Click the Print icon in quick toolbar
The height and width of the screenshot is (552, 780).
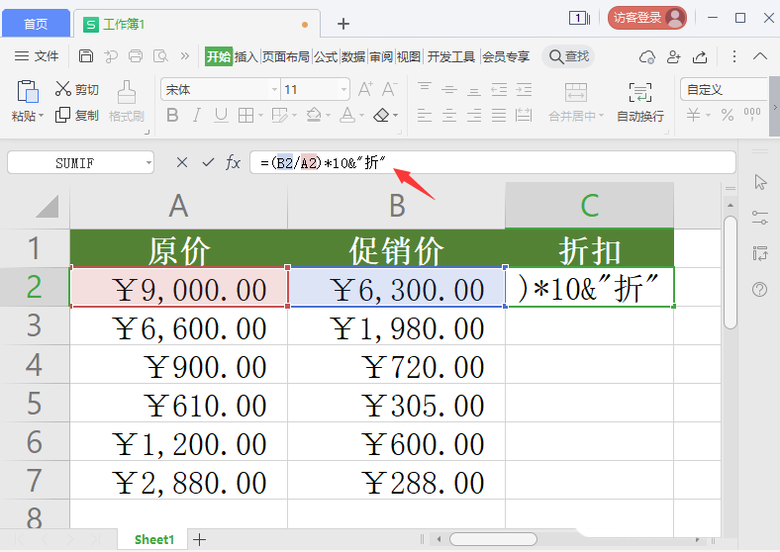(x=136, y=56)
